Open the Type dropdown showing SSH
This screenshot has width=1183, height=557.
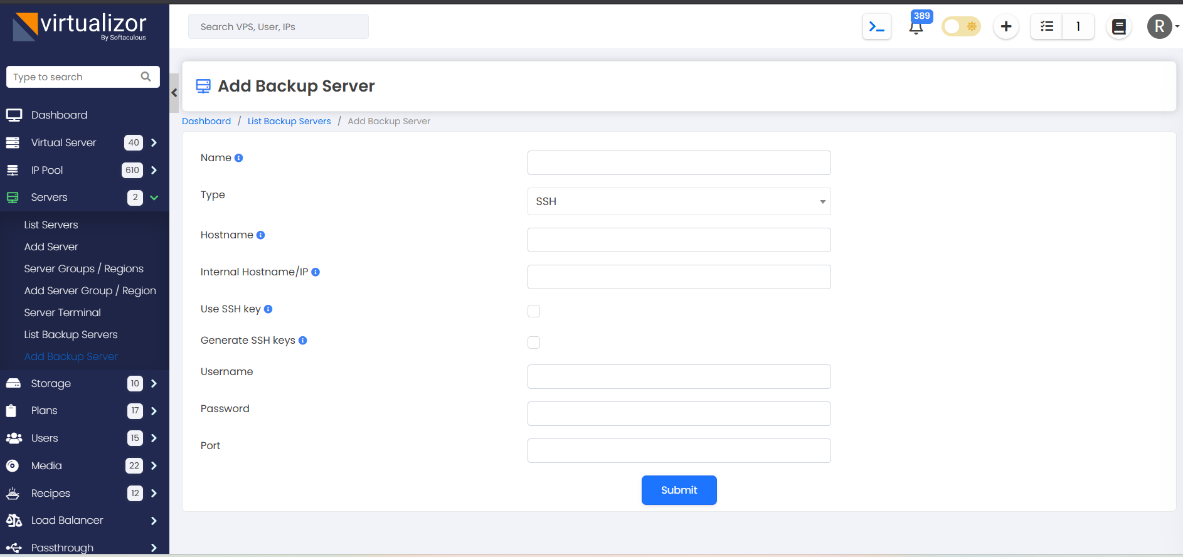coord(679,201)
